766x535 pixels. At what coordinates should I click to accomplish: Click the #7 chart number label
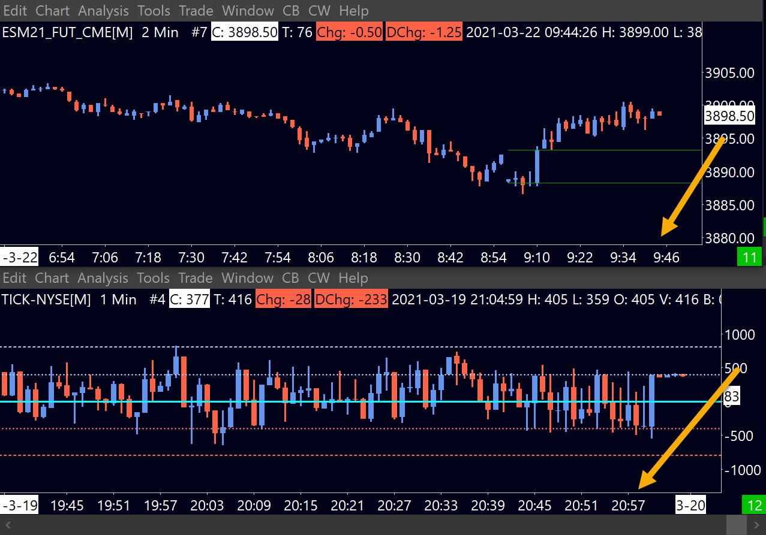(x=199, y=32)
